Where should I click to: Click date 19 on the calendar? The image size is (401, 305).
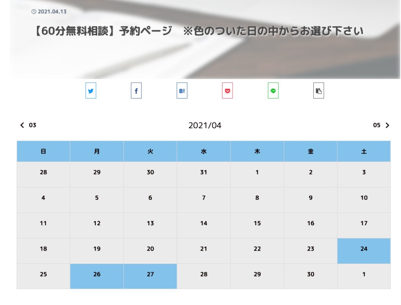pyautogui.click(x=97, y=251)
